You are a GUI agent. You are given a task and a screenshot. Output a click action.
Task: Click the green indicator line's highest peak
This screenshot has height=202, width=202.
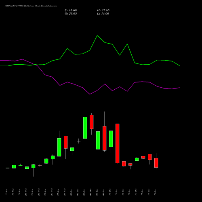tap(97, 36)
